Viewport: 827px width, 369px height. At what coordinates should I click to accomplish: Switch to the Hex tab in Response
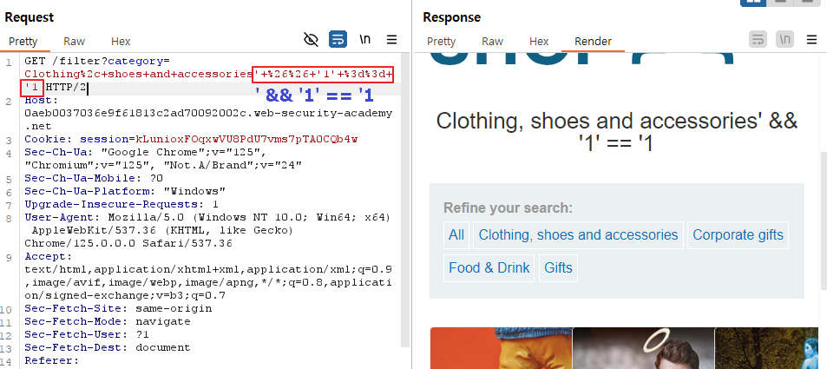(539, 41)
